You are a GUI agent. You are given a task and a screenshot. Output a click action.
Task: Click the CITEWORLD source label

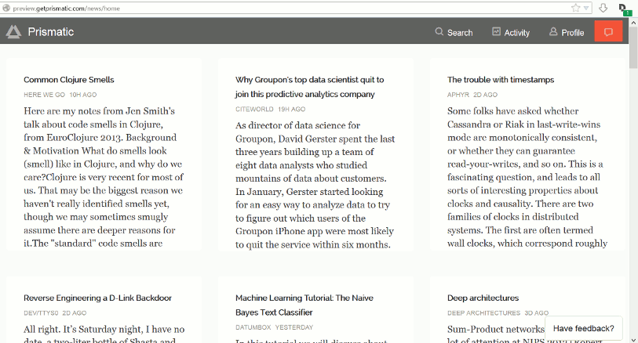(254, 109)
